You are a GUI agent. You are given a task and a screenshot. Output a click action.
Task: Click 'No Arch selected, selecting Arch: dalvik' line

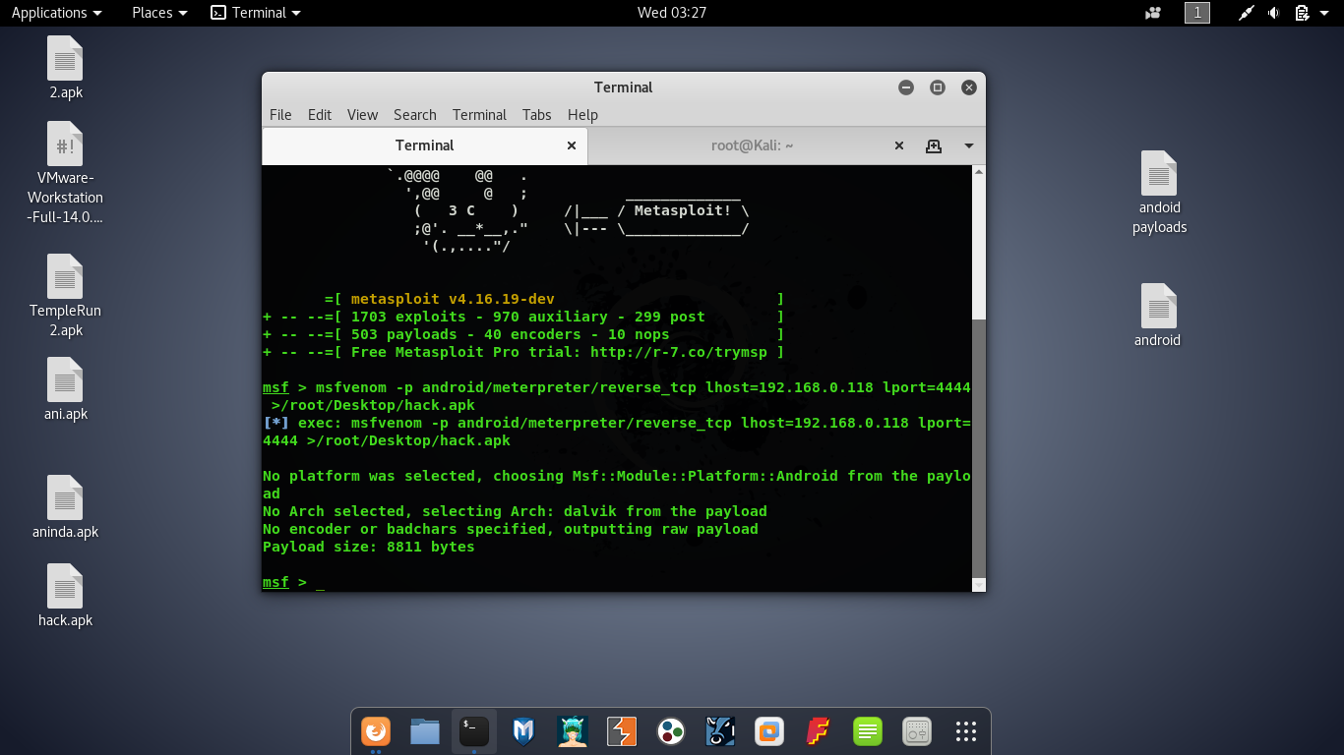tap(515, 511)
